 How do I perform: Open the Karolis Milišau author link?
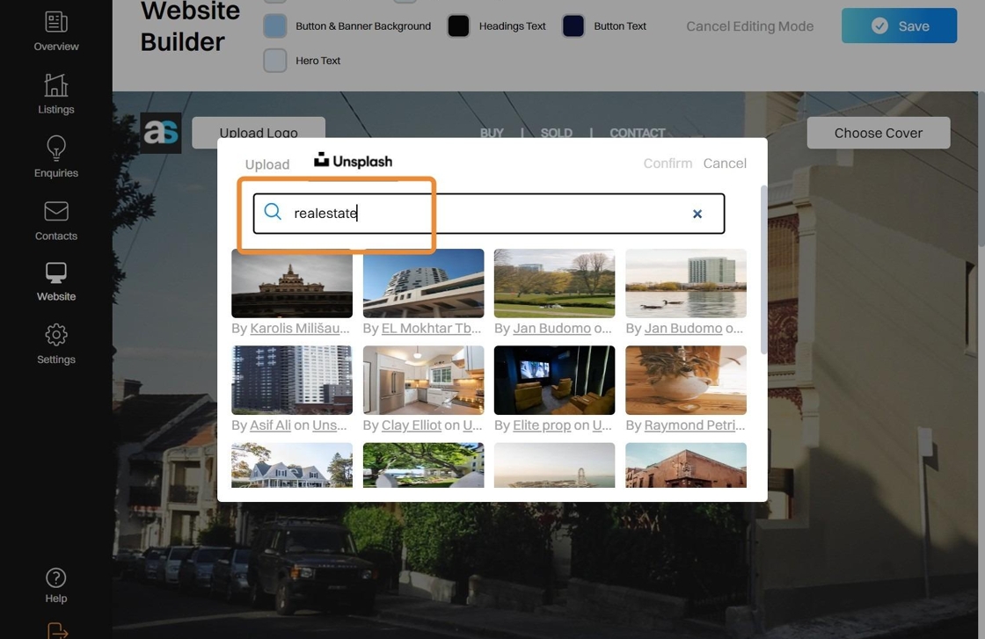300,328
